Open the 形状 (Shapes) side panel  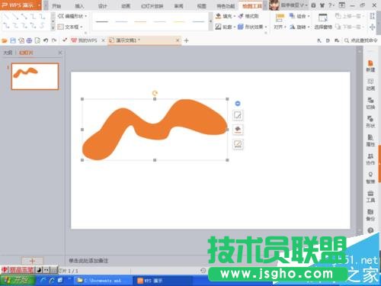[x=370, y=122]
